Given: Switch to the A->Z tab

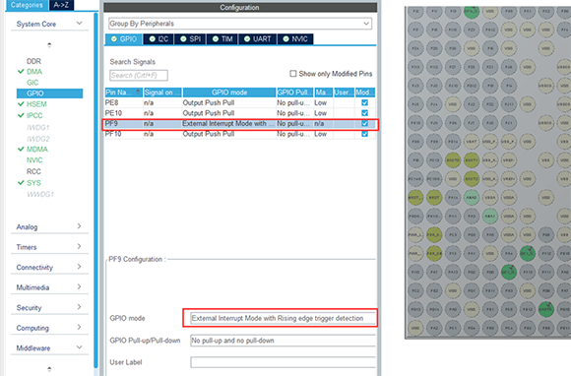Looking at the screenshot, I should [x=61, y=5].
